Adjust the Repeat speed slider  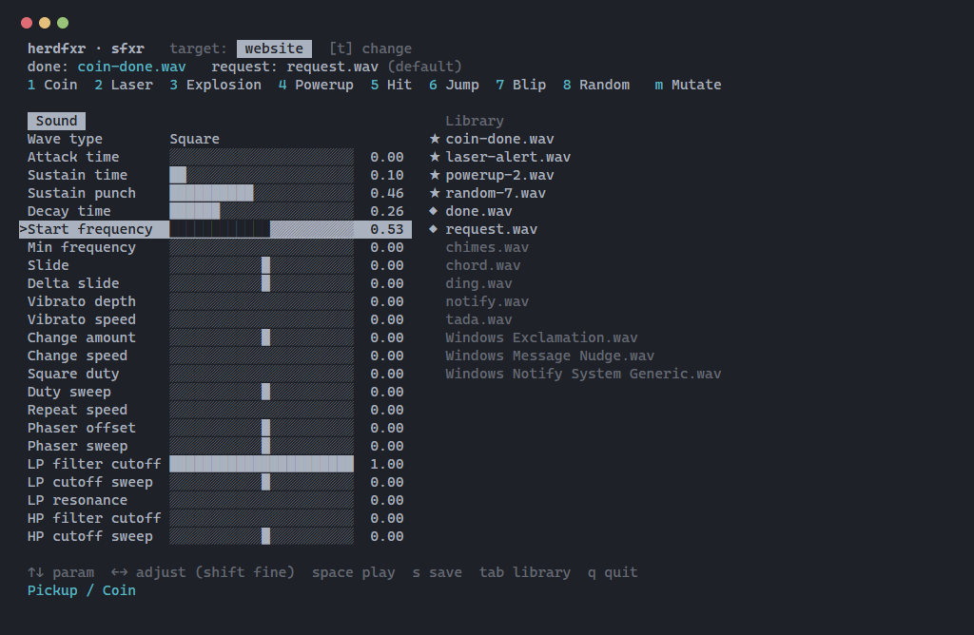262,410
